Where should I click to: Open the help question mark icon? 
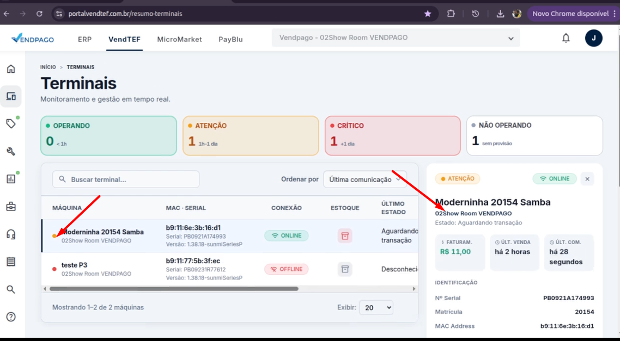coord(11,317)
